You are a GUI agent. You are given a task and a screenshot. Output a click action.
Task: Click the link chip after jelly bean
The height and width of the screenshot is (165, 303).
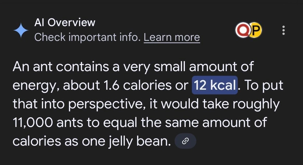point(185,141)
